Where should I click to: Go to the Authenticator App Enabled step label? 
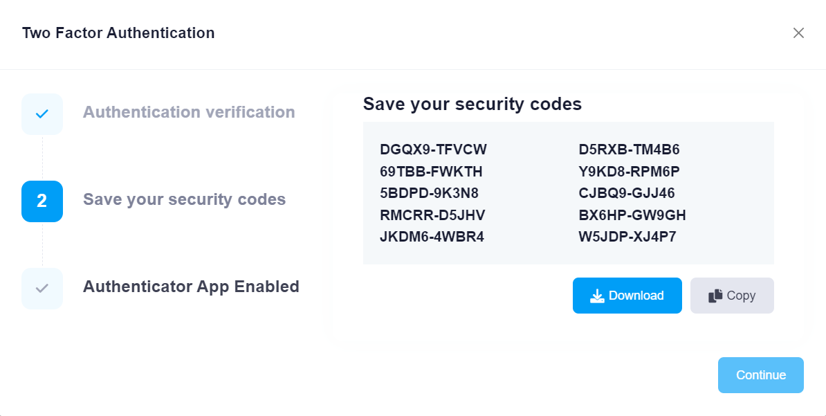coord(191,287)
